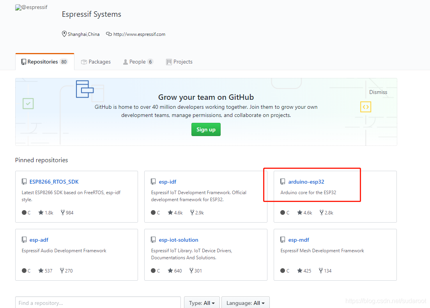Click the repo book icon beside ESP8266_RTOS_SDK
Viewport: 430px width, 308px height.
(24, 182)
